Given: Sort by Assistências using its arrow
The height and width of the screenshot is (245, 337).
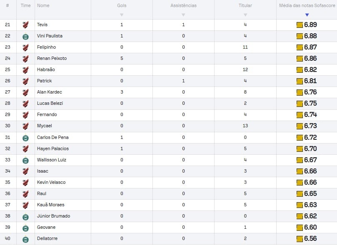Looking at the screenshot, I should click(x=183, y=15).
